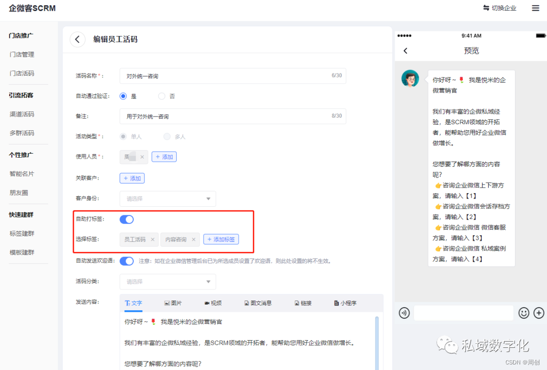
Task: Click the 备注 input field
Action: [232, 116]
